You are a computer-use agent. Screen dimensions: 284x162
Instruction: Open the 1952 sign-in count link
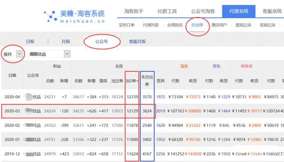pos(161,139)
